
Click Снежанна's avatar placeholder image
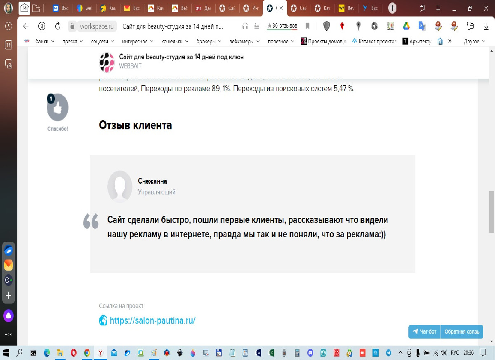click(x=120, y=187)
